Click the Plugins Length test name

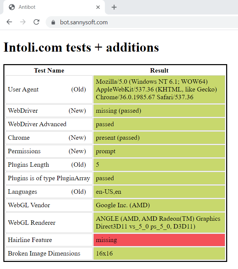pyautogui.click(x=28, y=165)
